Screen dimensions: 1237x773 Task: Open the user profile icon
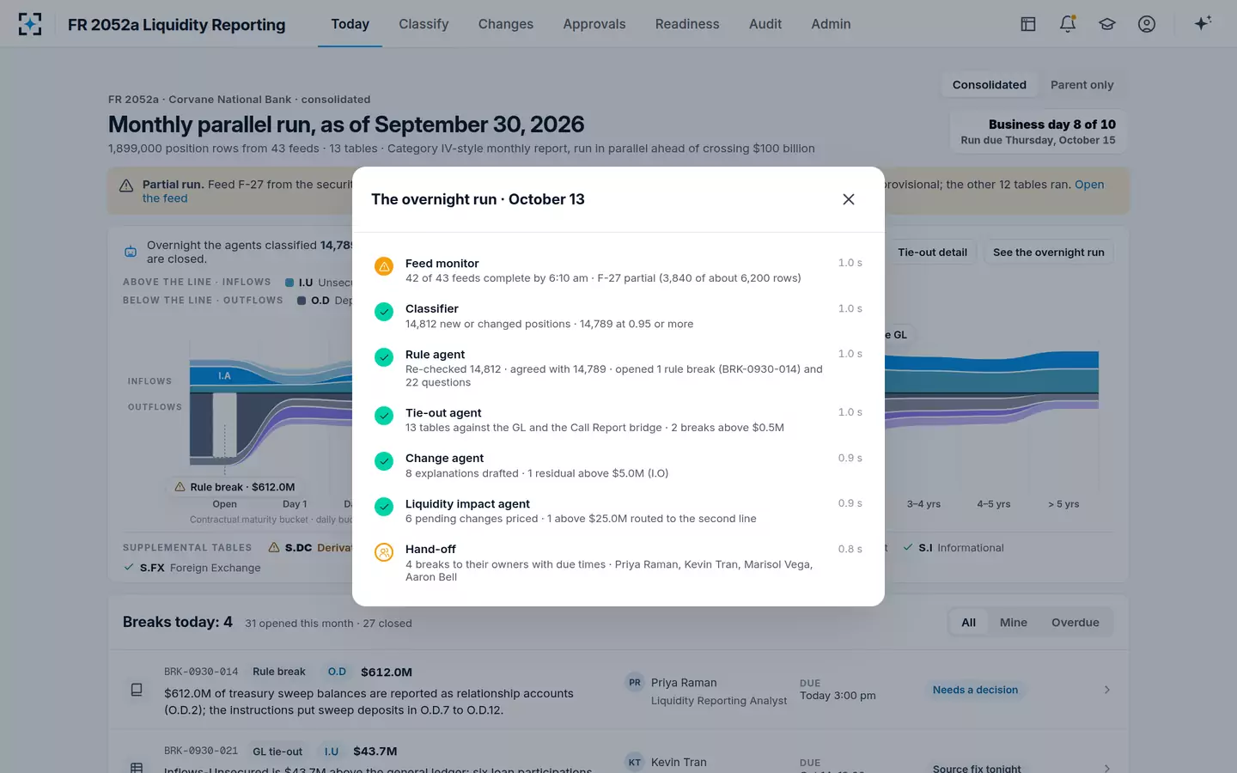1147,24
